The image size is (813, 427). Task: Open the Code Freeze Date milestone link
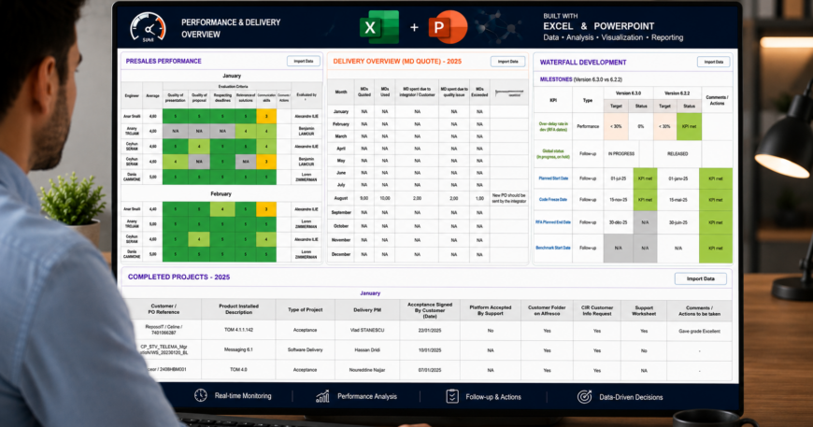click(552, 200)
